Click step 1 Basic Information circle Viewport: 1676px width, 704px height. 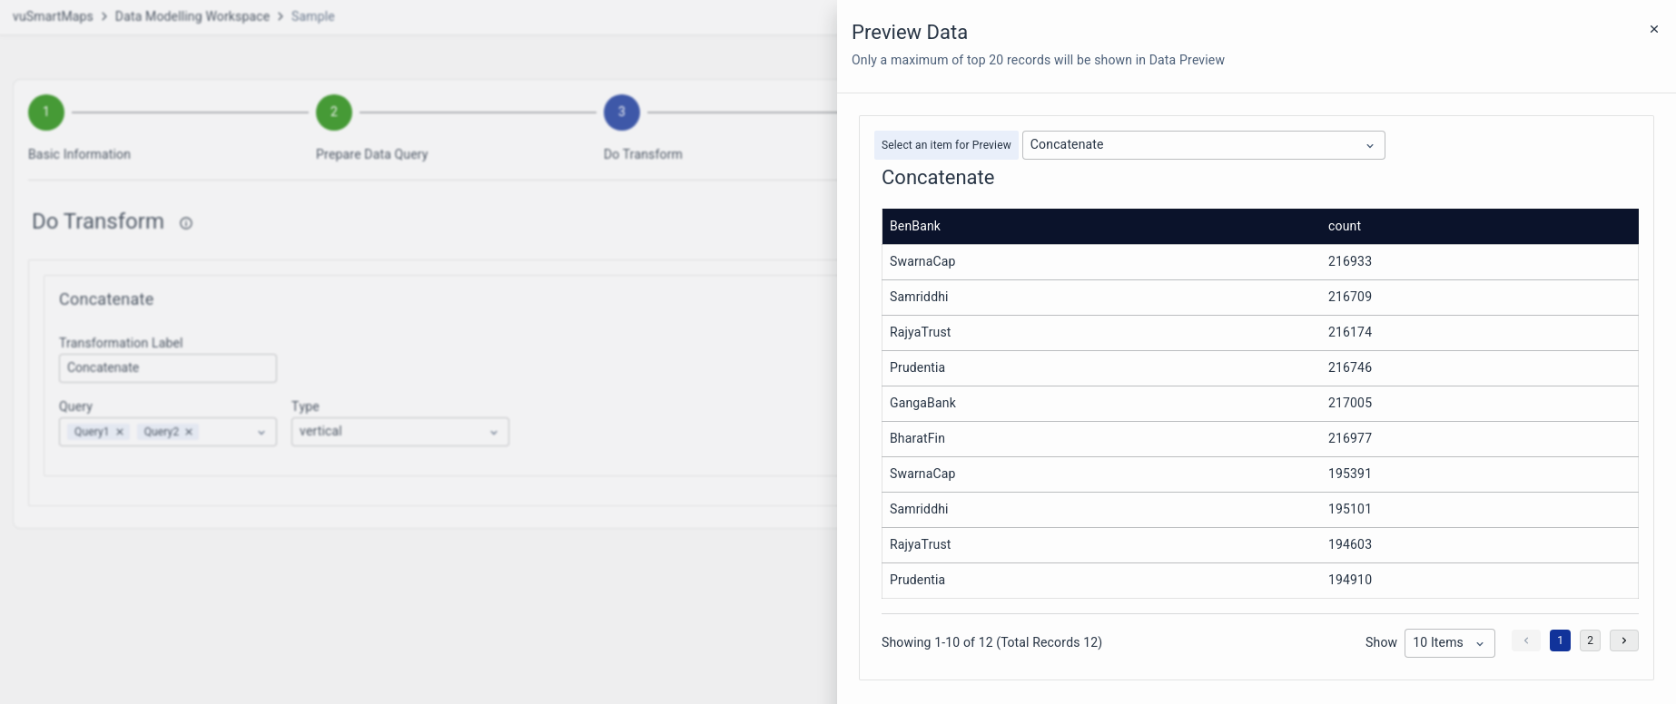click(x=46, y=112)
